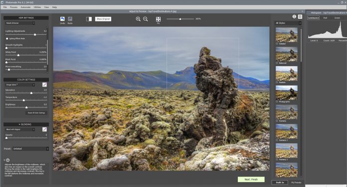Click the Color Settings brush icon
347x187 pixels.
[x=44, y=85]
